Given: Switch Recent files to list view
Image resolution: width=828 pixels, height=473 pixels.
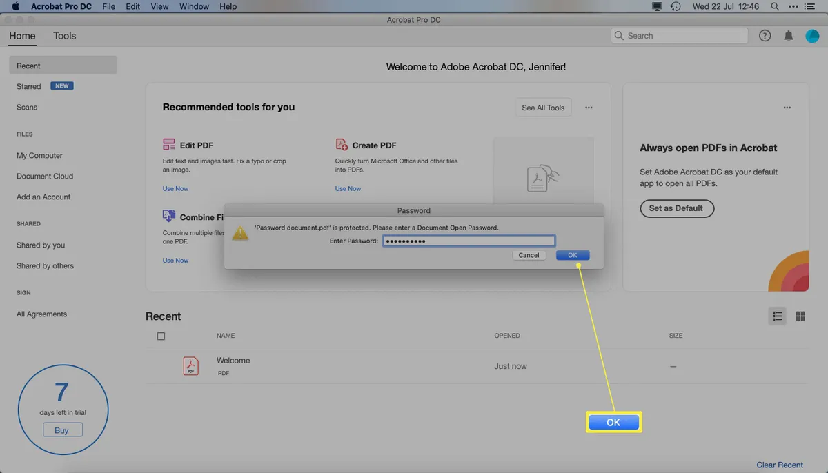Looking at the screenshot, I should point(777,316).
